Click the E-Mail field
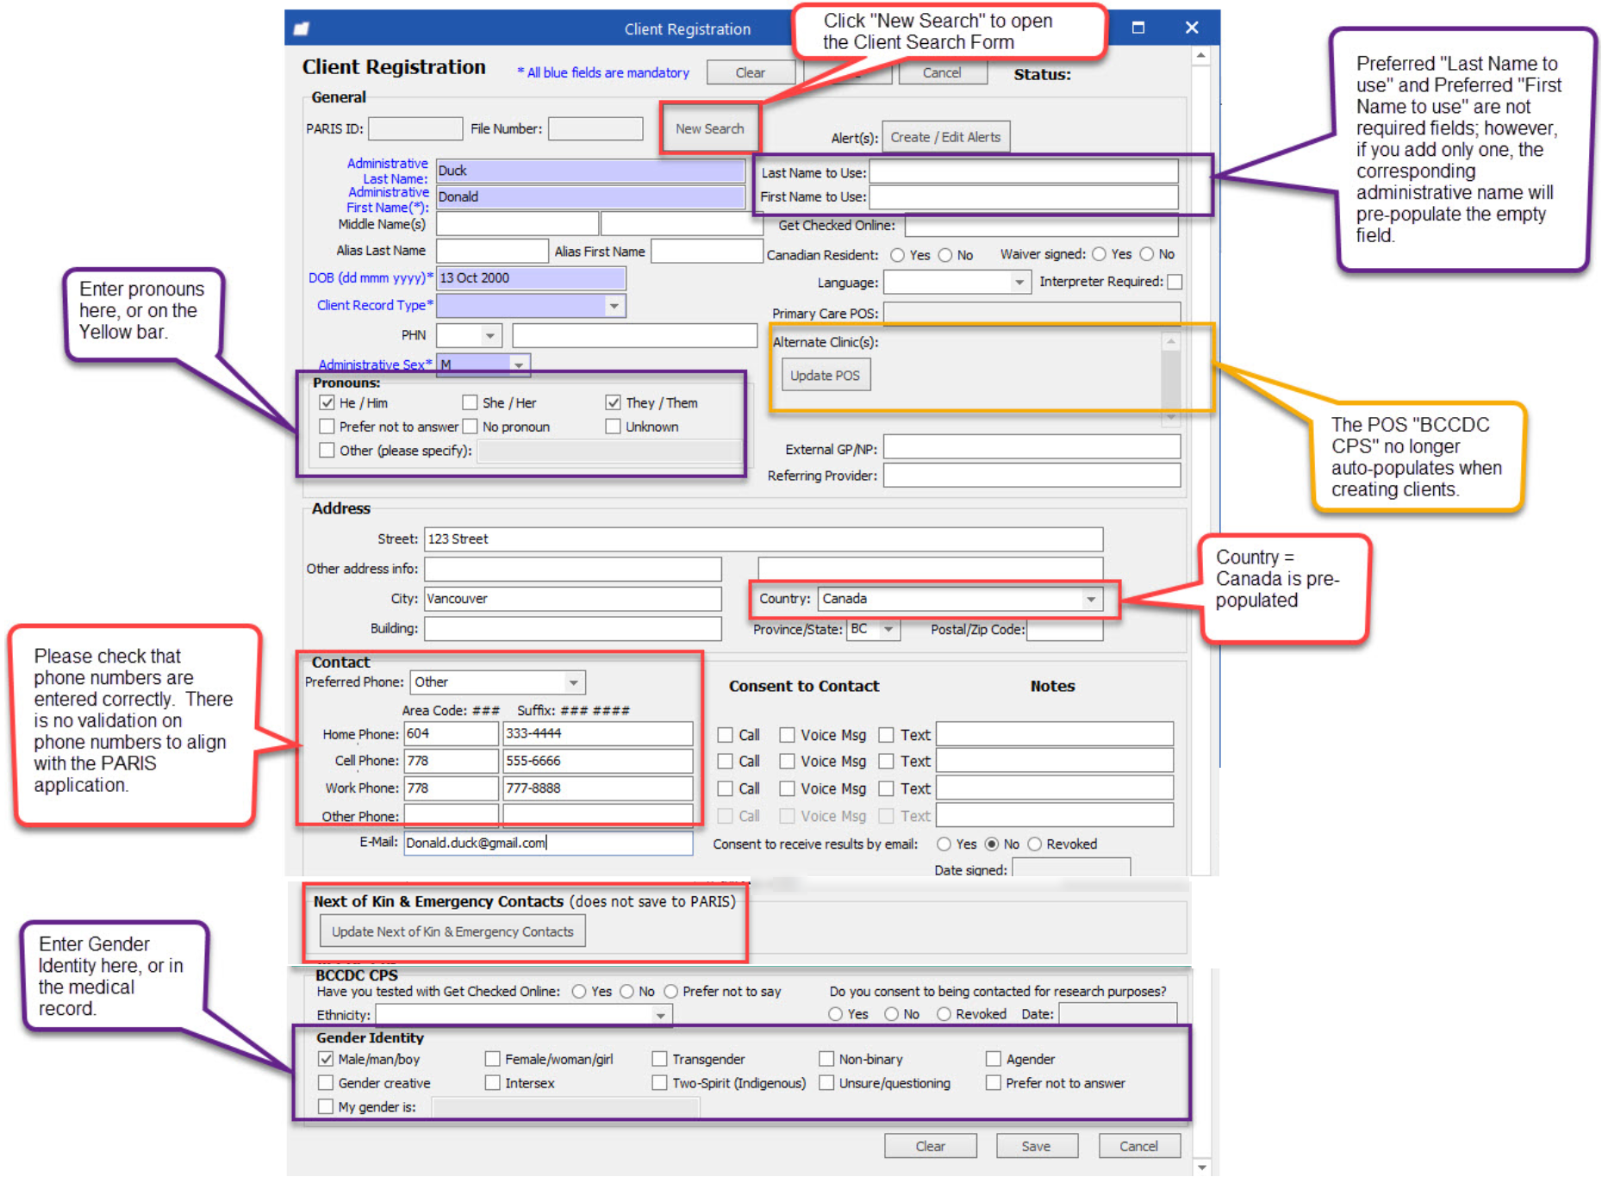This screenshot has height=1177, width=1608. pos(548,843)
